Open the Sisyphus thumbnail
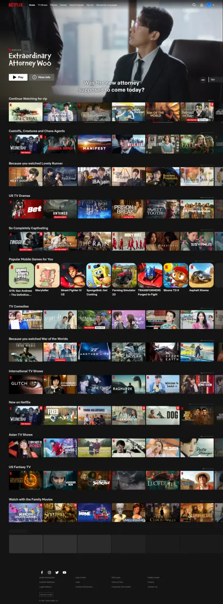 click(197, 241)
